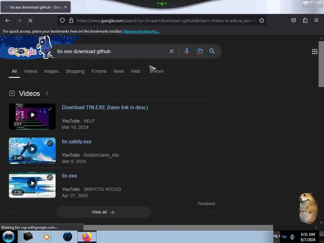Click the vertical page scrollbar thumb

point(321,64)
